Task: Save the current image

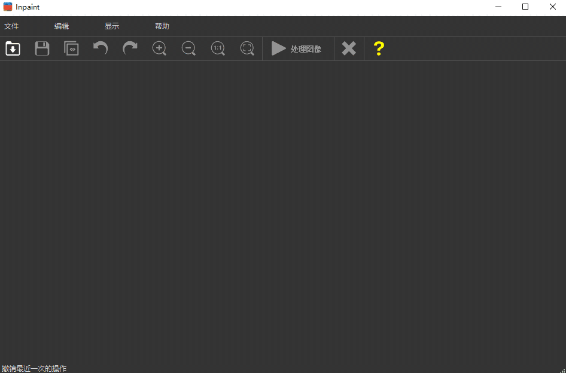Action: 42,48
